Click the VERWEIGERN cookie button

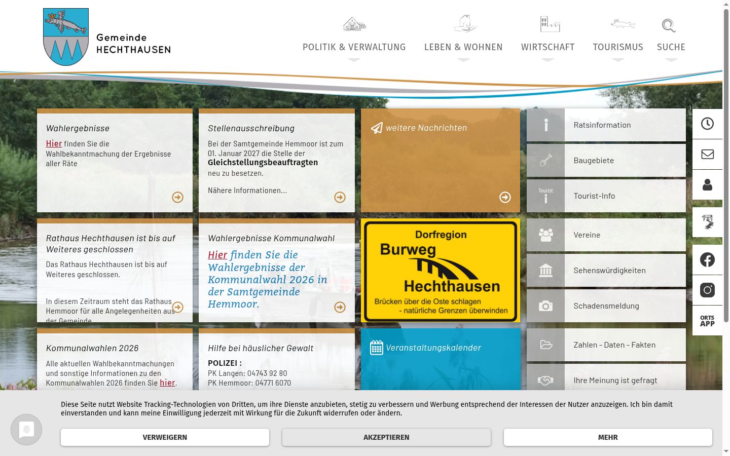(x=165, y=437)
